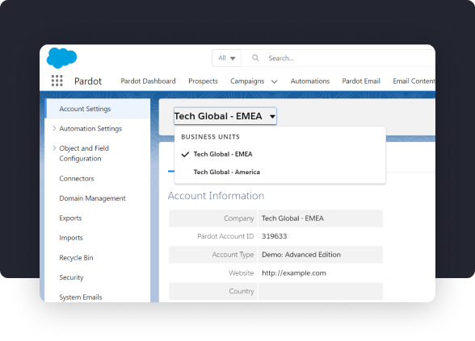Click the Pardot app name label
The image size is (475, 341).
click(88, 81)
